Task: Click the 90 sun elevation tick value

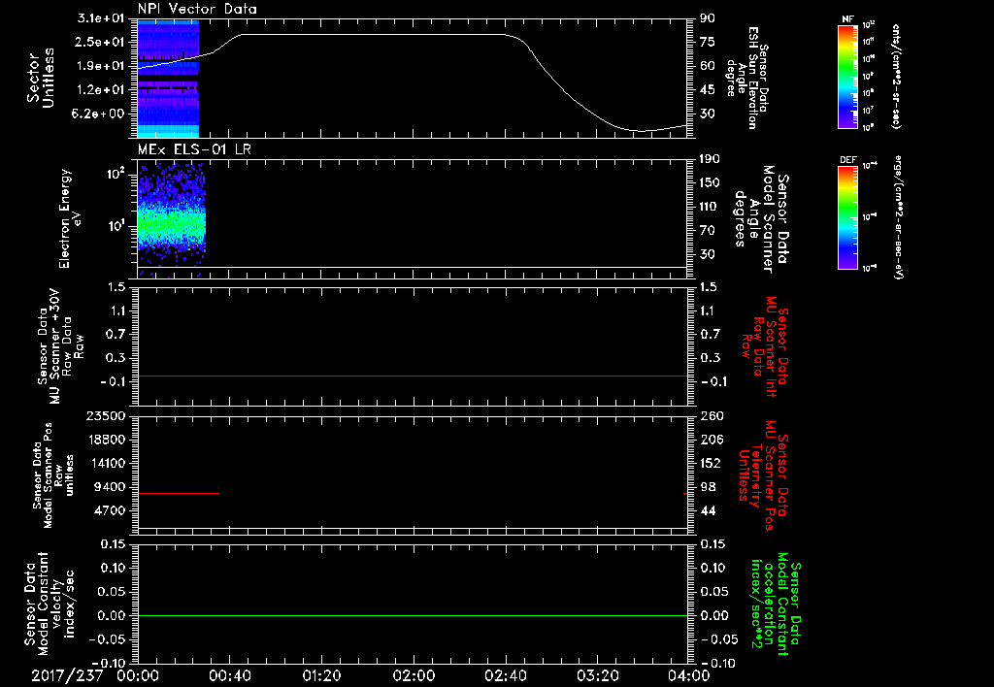Action: point(708,18)
